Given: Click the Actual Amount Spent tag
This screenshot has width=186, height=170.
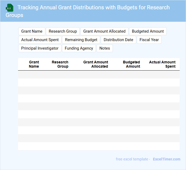Looking at the screenshot, I should (x=40, y=40).
